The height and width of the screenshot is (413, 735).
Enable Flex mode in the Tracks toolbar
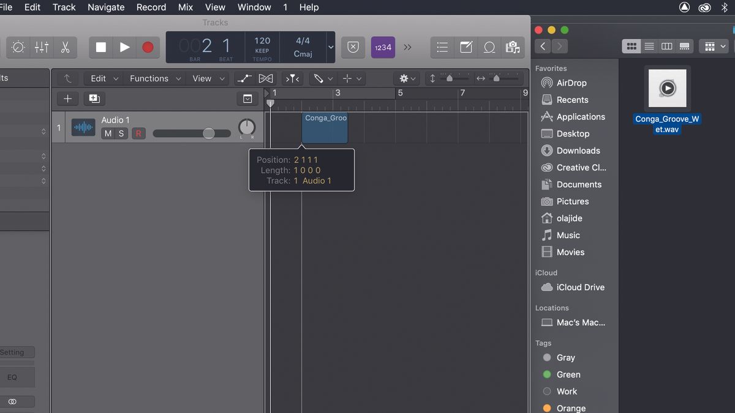(266, 78)
